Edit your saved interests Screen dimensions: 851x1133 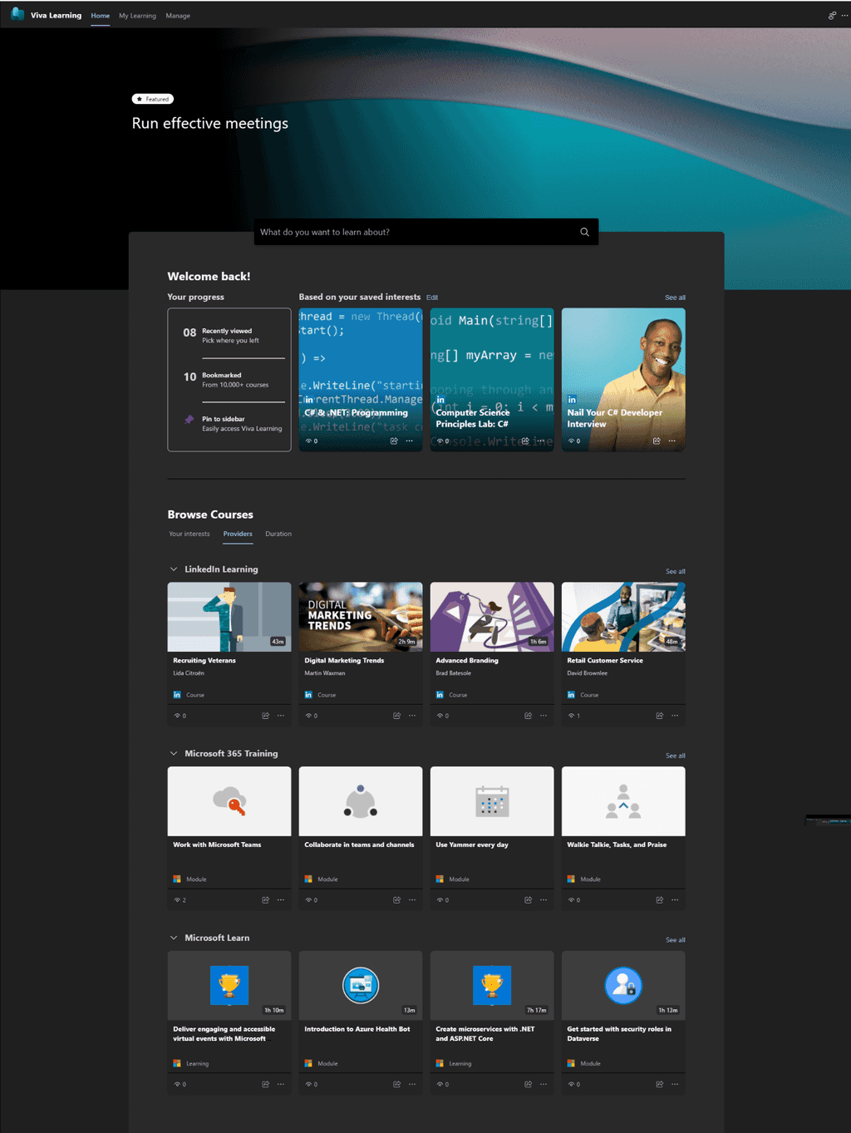pyautogui.click(x=432, y=298)
